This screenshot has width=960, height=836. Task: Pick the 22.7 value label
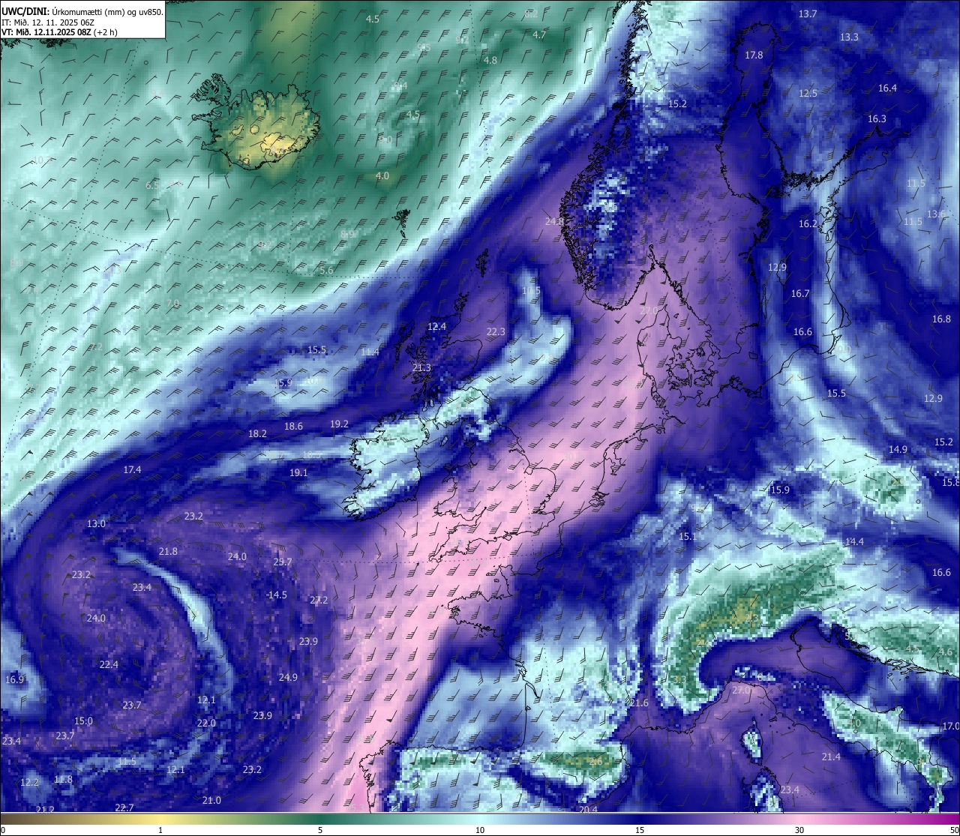click(x=124, y=808)
